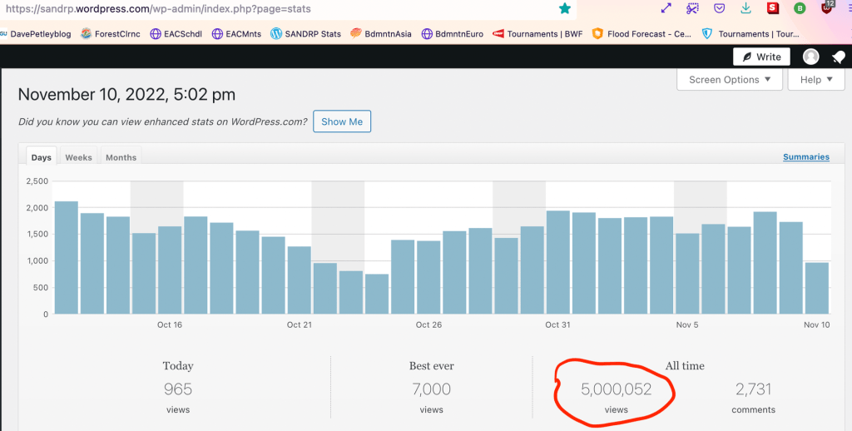852x431 pixels.
Task: Open the Summaries link
Action: 805,156
